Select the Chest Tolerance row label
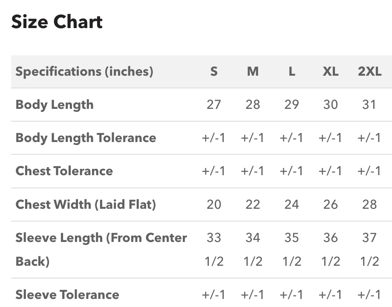The image size is (392, 307). (x=64, y=171)
